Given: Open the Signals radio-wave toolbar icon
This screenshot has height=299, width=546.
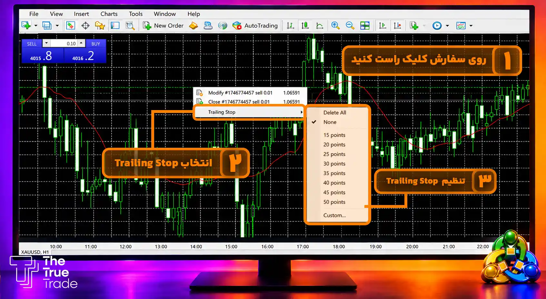Looking at the screenshot, I should tap(223, 25).
